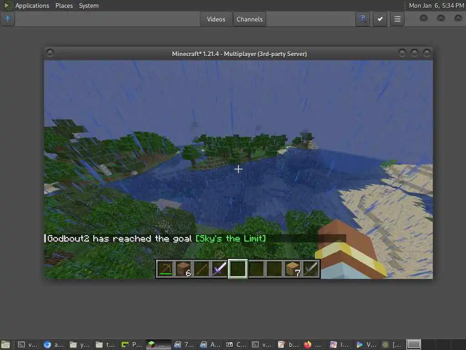Click the workspace switcher in bottom panel
The image size is (466, 350).
tap(414, 345)
